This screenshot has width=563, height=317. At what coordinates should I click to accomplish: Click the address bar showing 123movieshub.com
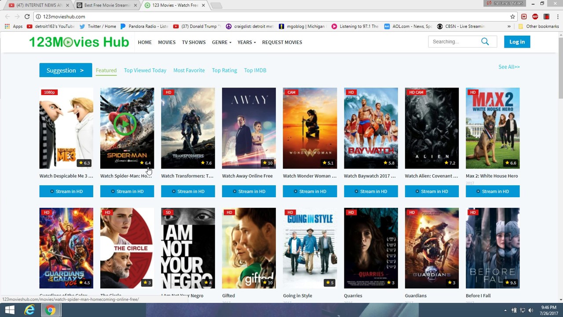pyautogui.click(x=273, y=16)
